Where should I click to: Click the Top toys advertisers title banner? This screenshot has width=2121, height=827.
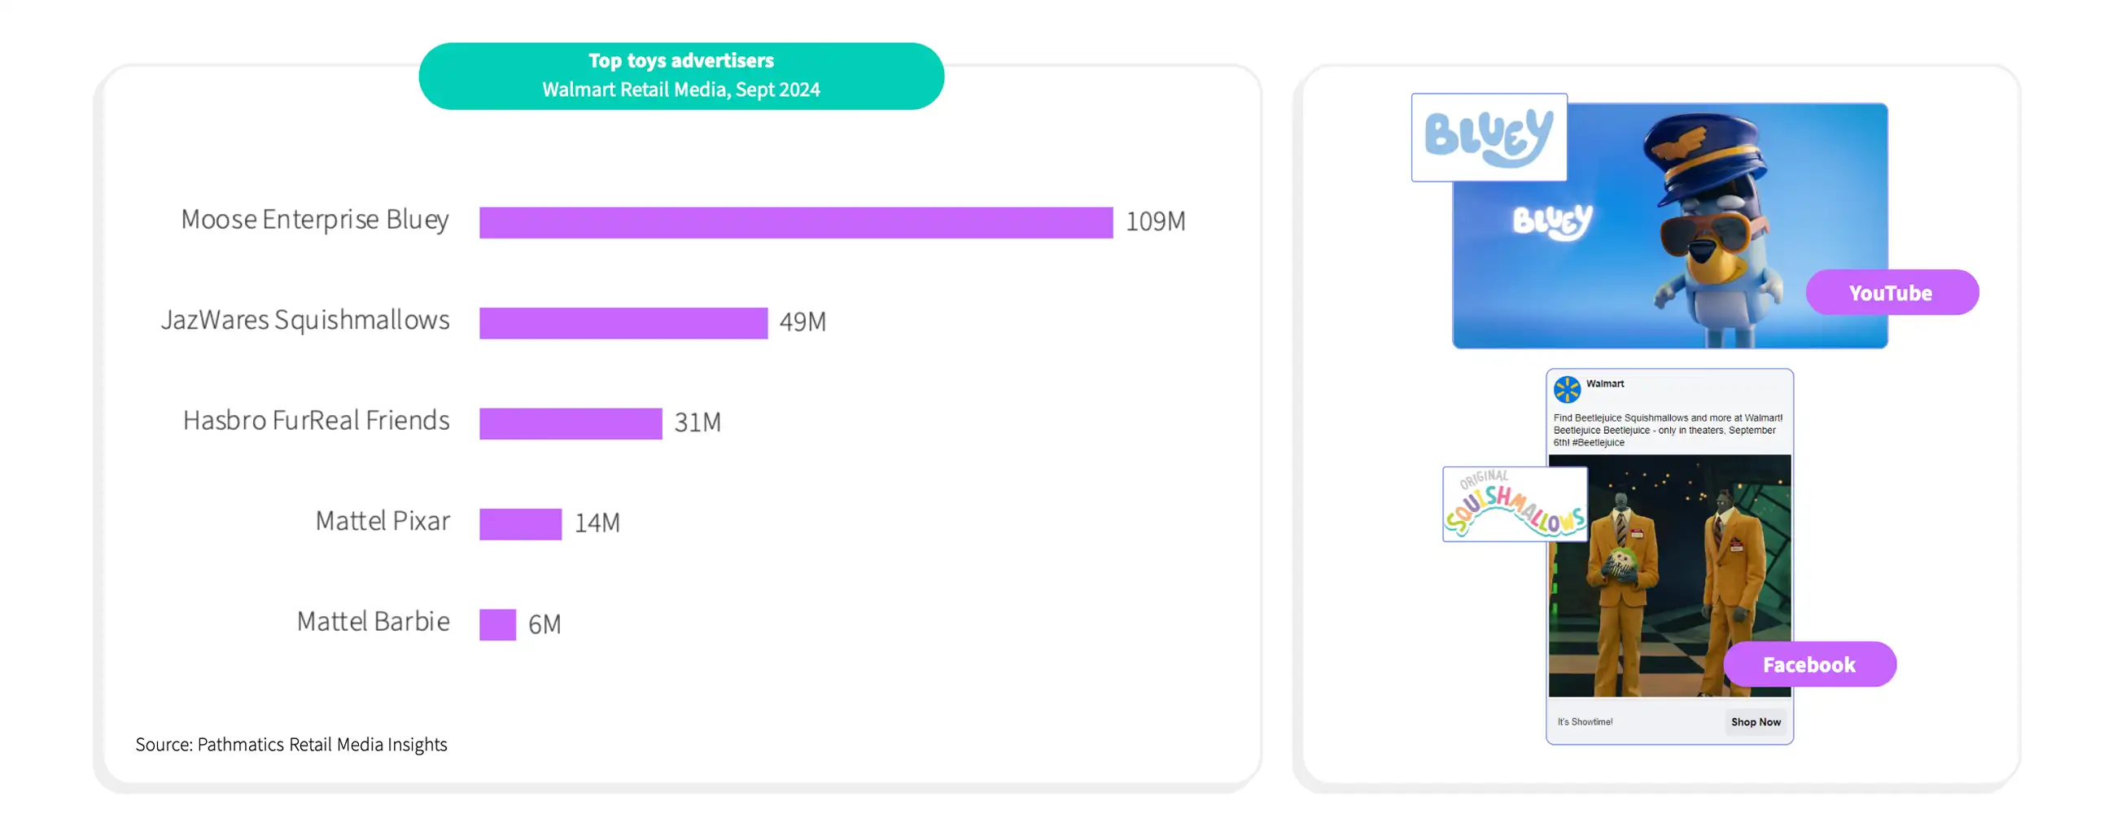[681, 76]
